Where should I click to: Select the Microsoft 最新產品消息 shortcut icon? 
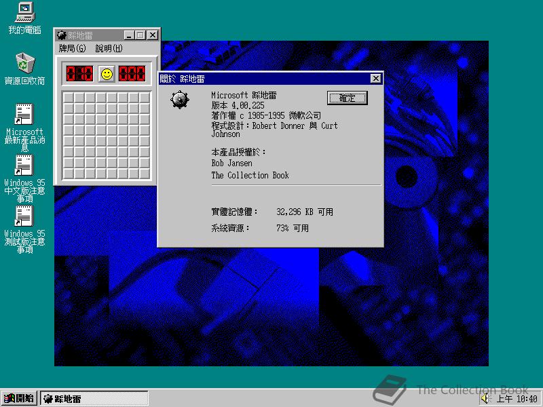tap(24, 127)
